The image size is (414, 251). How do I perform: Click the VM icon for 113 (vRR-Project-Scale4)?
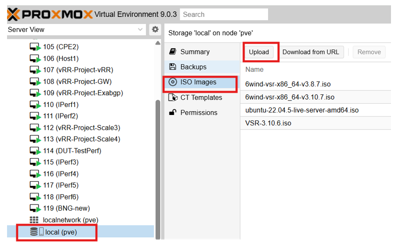pos(35,139)
